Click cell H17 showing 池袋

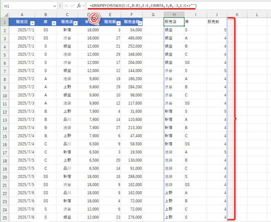click(174, 152)
